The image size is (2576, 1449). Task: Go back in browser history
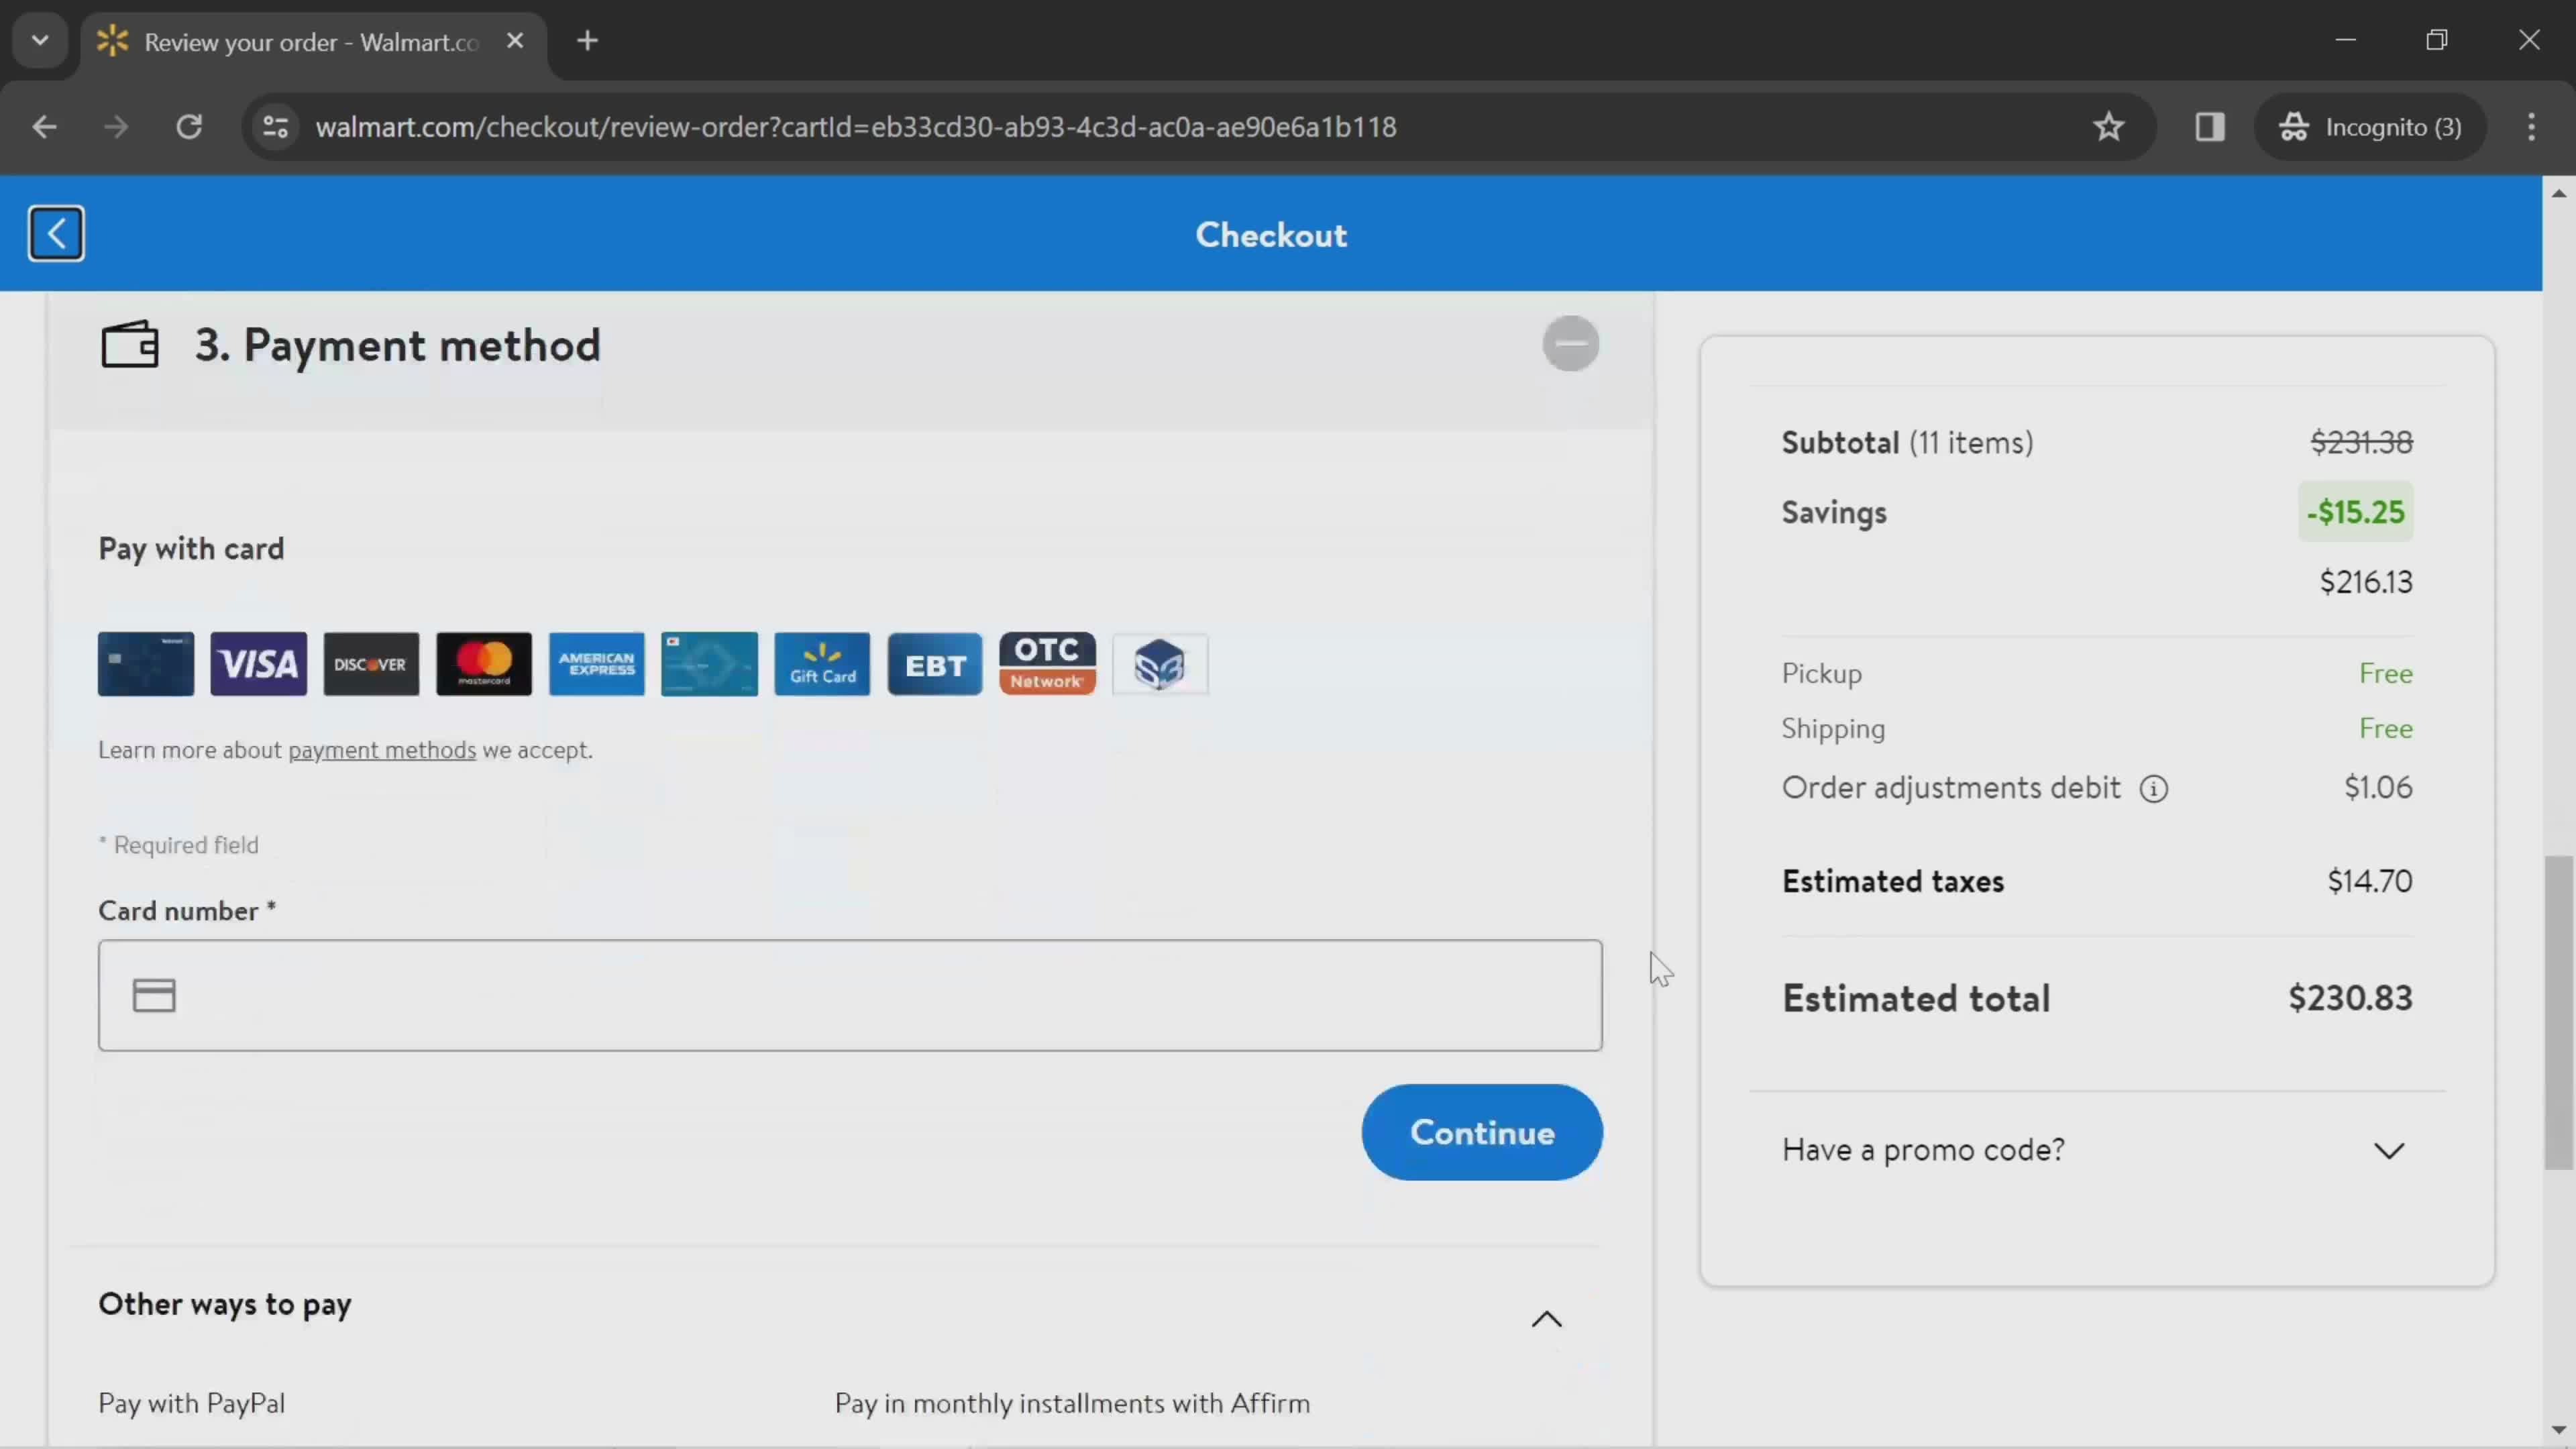[x=44, y=127]
